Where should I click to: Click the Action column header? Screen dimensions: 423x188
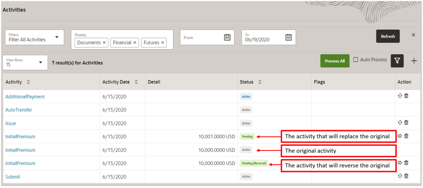404,82
